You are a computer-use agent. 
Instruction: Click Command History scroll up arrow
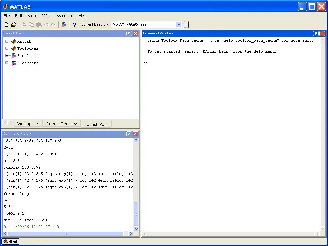[x=136, y=140]
